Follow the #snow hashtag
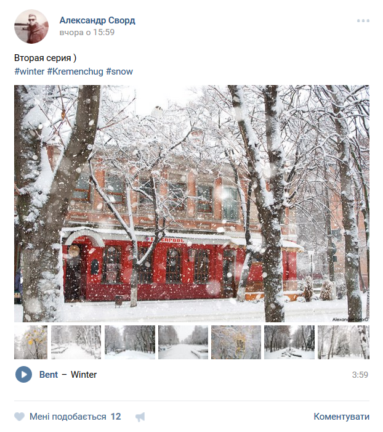The height and width of the screenshot is (432, 383). tap(119, 71)
